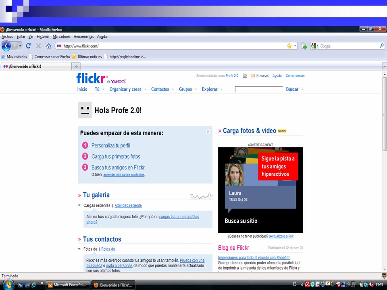Reload the page with the refresh icon
The image size is (387, 290).
point(28,46)
